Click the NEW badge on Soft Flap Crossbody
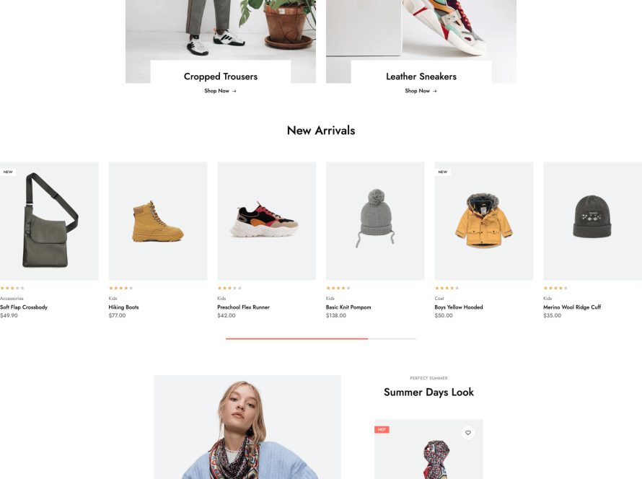This screenshot has height=479, width=642. coord(8,172)
